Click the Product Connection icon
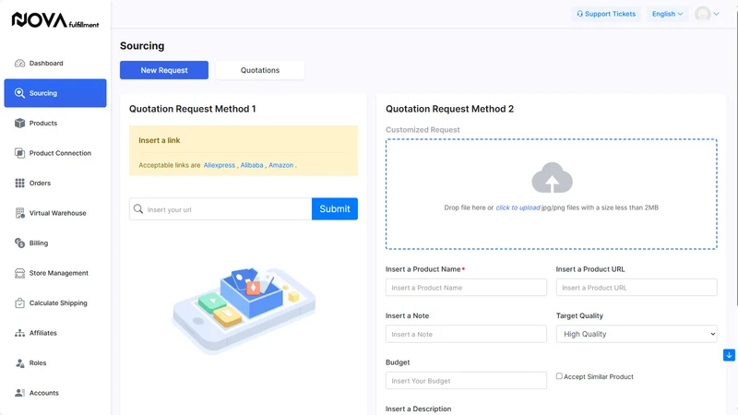738x415 pixels. [19, 153]
